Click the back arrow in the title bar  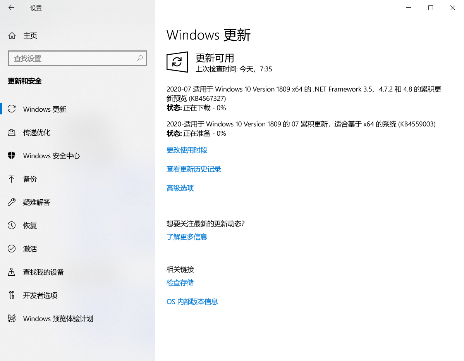pos(11,8)
